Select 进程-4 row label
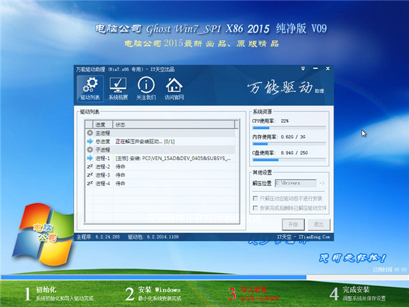Image resolution: width=409 pixels, height=307 pixels. (102, 184)
